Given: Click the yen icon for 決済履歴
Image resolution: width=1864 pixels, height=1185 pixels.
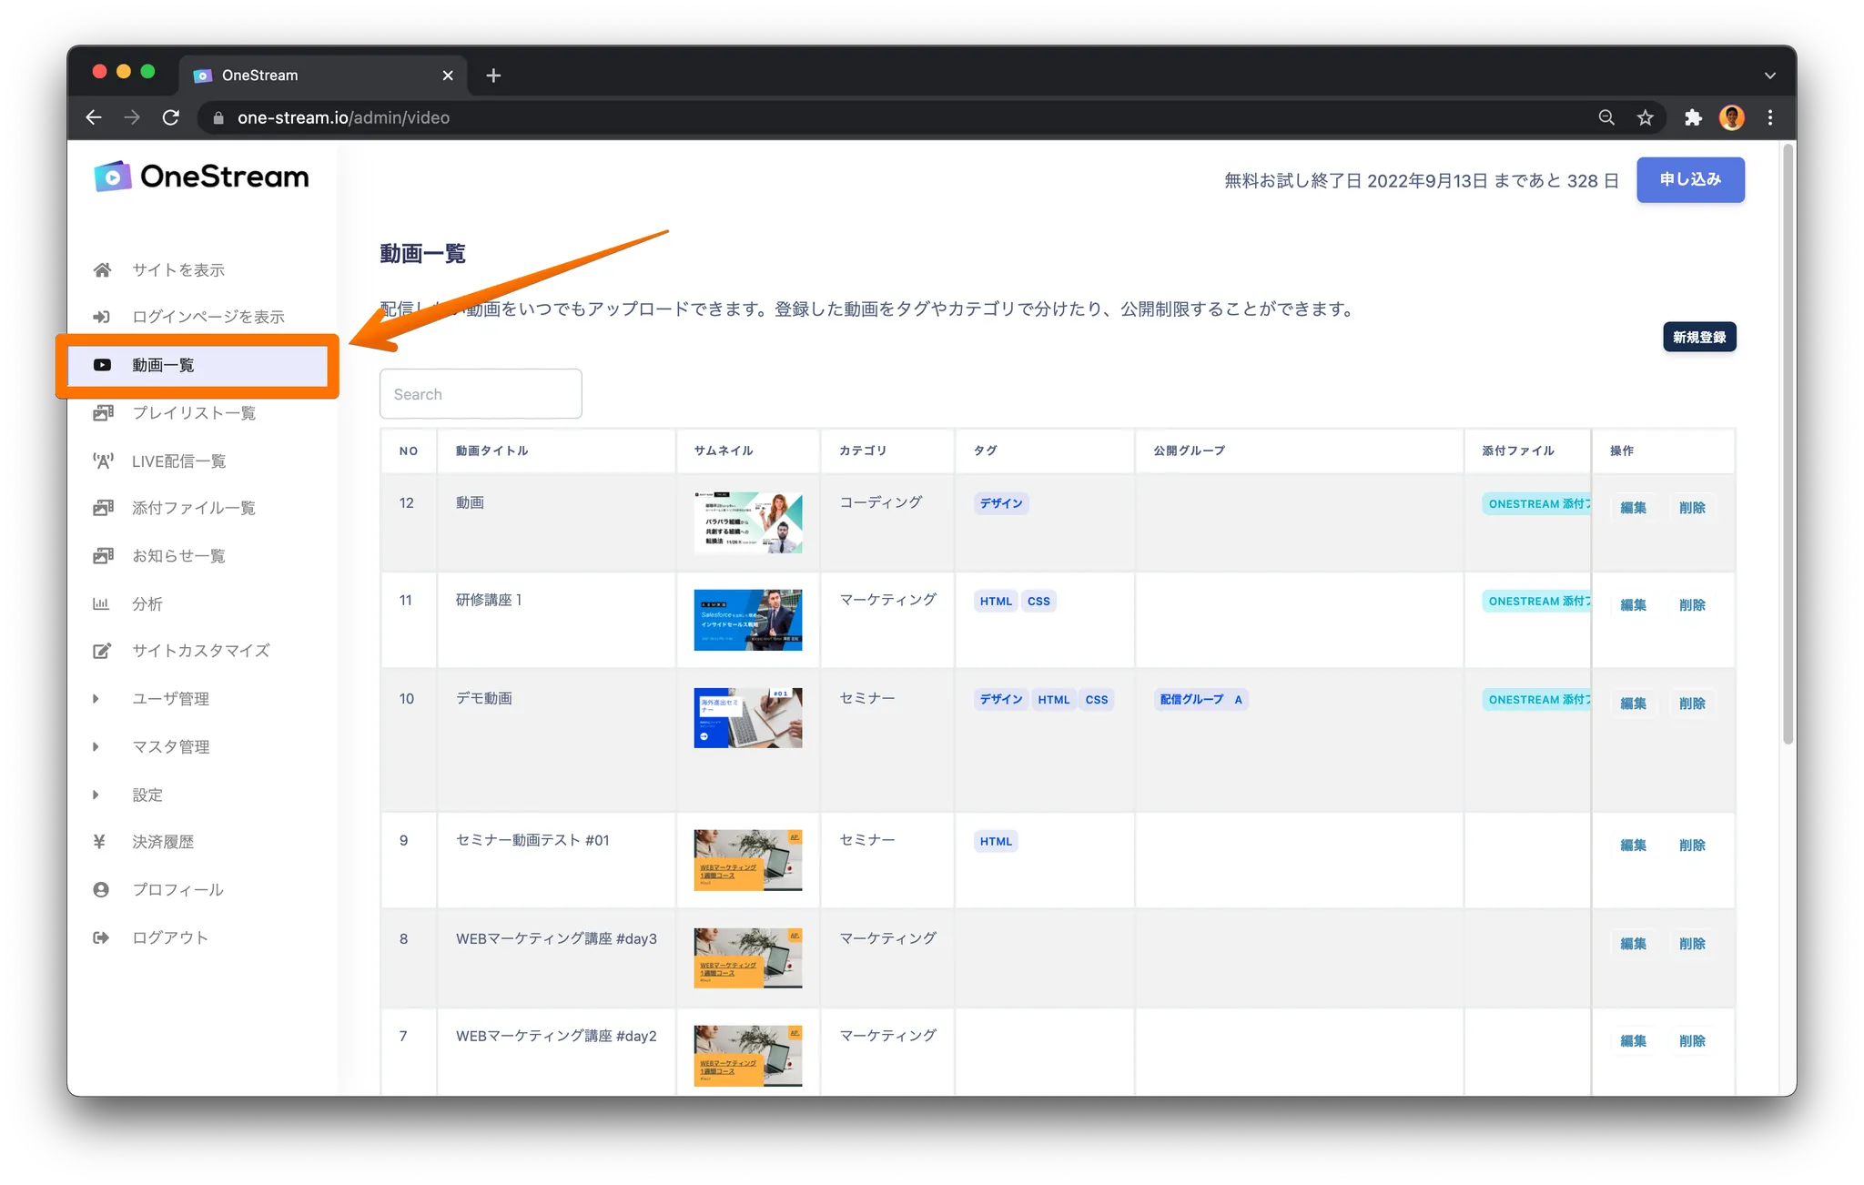Looking at the screenshot, I should coord(99,842).
